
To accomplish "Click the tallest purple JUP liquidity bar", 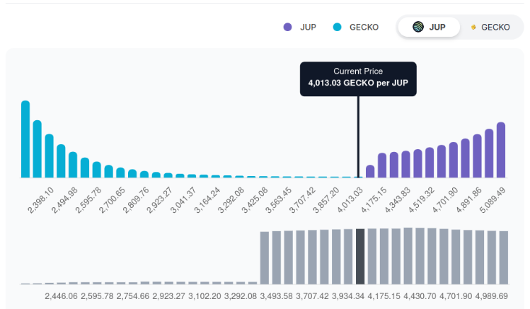I will click(x=501, y=150).
